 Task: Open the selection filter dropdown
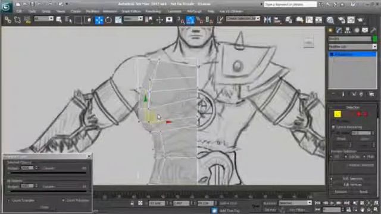43,18
